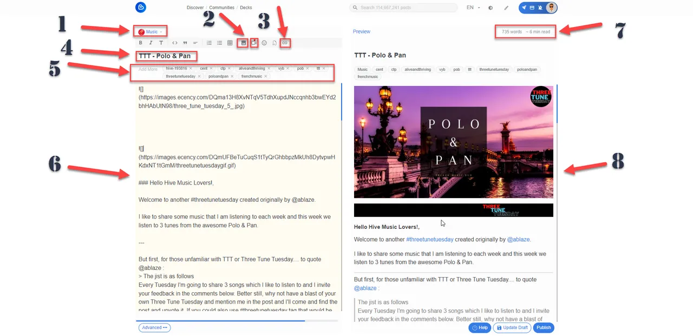The width and height of the screenshot is (693, 336).
Task: Apply italic formatting in editor toolbar
Action: (x=151, y=43)
